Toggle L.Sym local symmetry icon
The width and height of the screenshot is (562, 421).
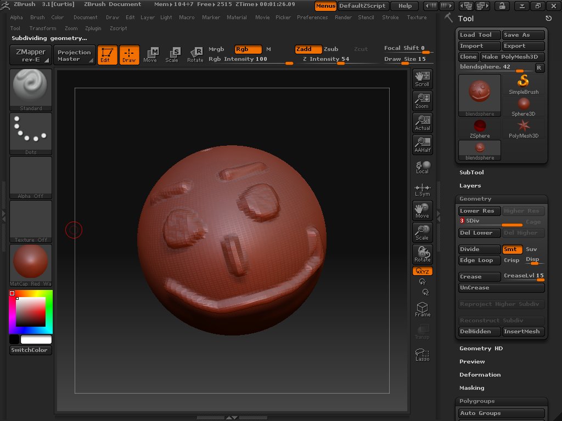point(422,189)
